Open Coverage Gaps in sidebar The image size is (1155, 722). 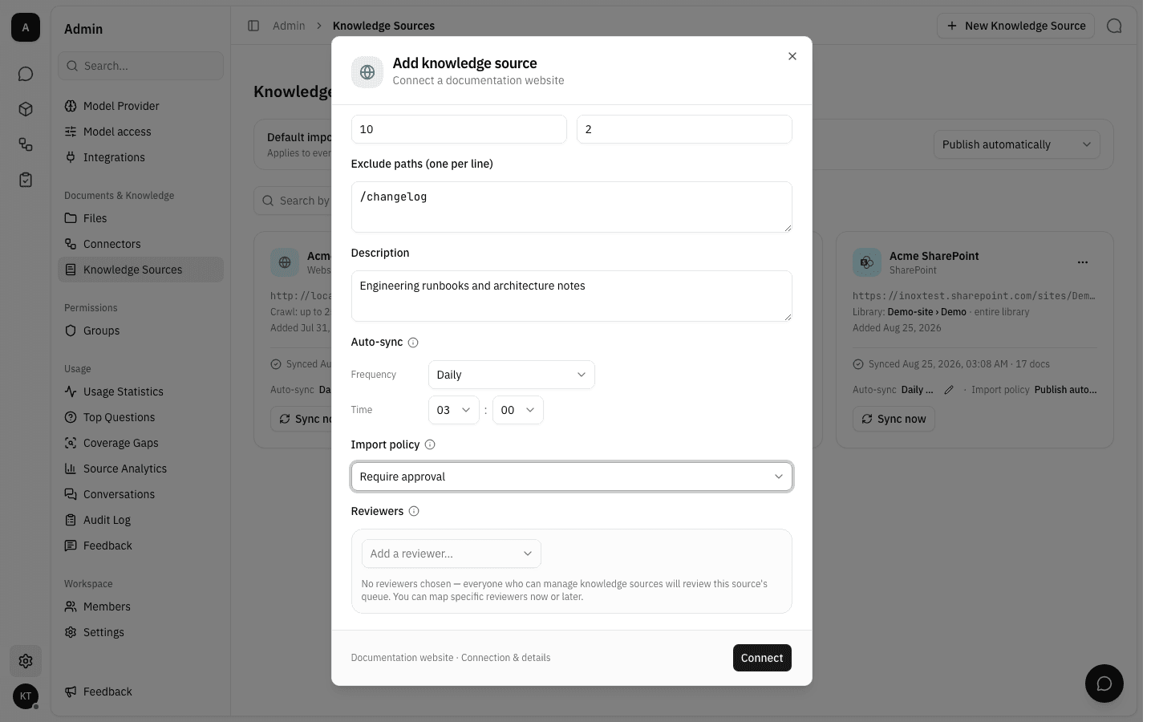point(141,443)
